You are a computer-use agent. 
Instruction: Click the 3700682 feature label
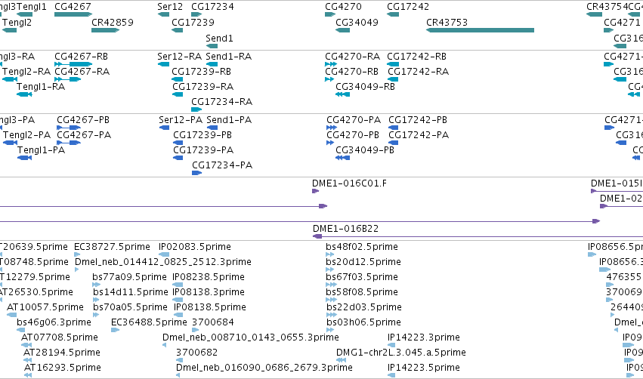197,353
